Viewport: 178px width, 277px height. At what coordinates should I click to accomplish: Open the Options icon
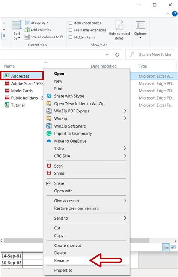pos(140,25)
